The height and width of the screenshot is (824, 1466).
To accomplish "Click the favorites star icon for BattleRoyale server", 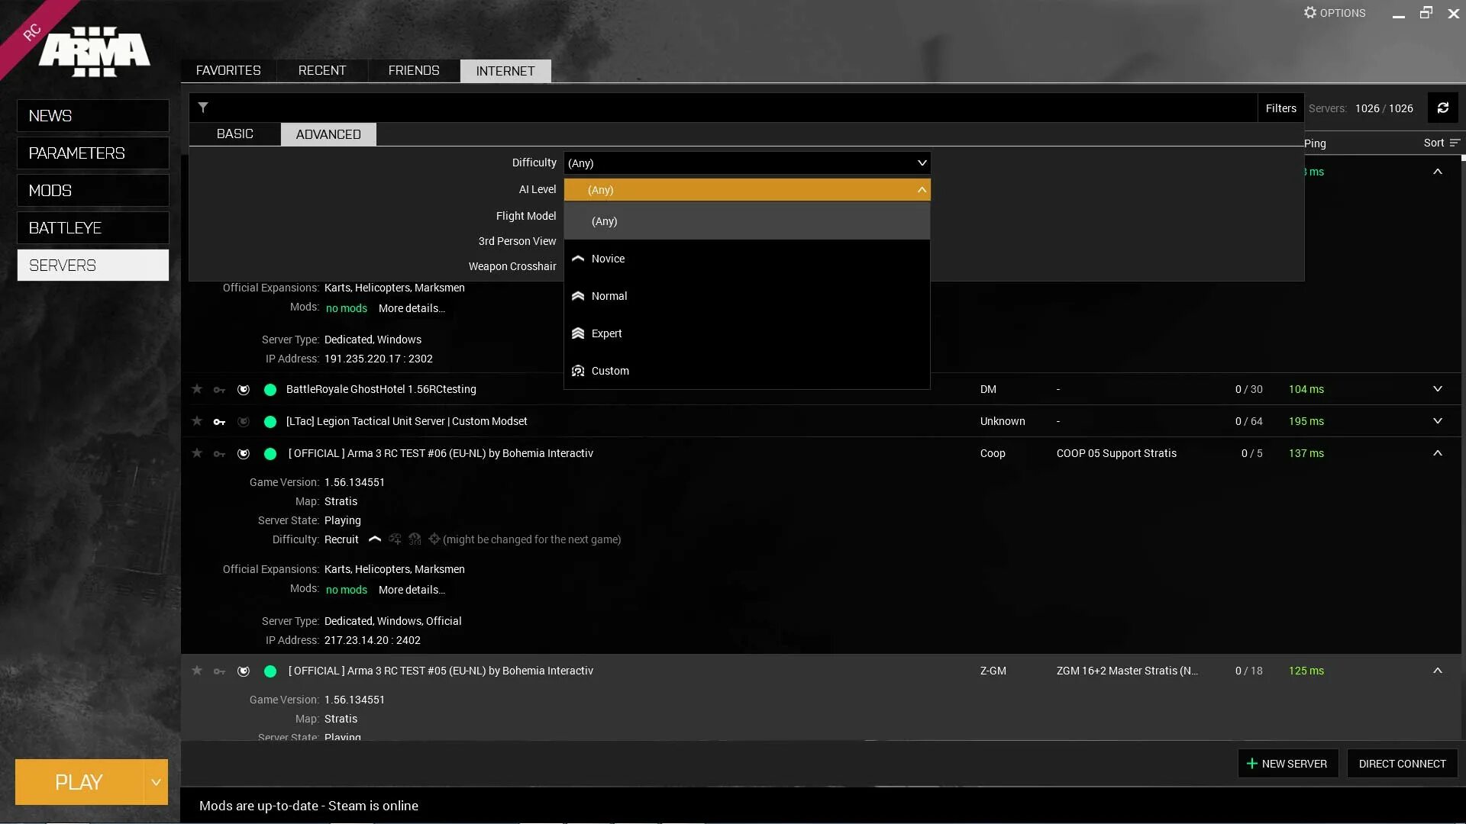I will (x=196, y=388).
